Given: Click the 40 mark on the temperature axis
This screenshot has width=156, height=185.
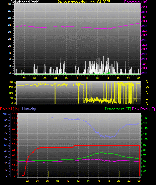Looking at the screenshot, I should (x=145, y=171).
